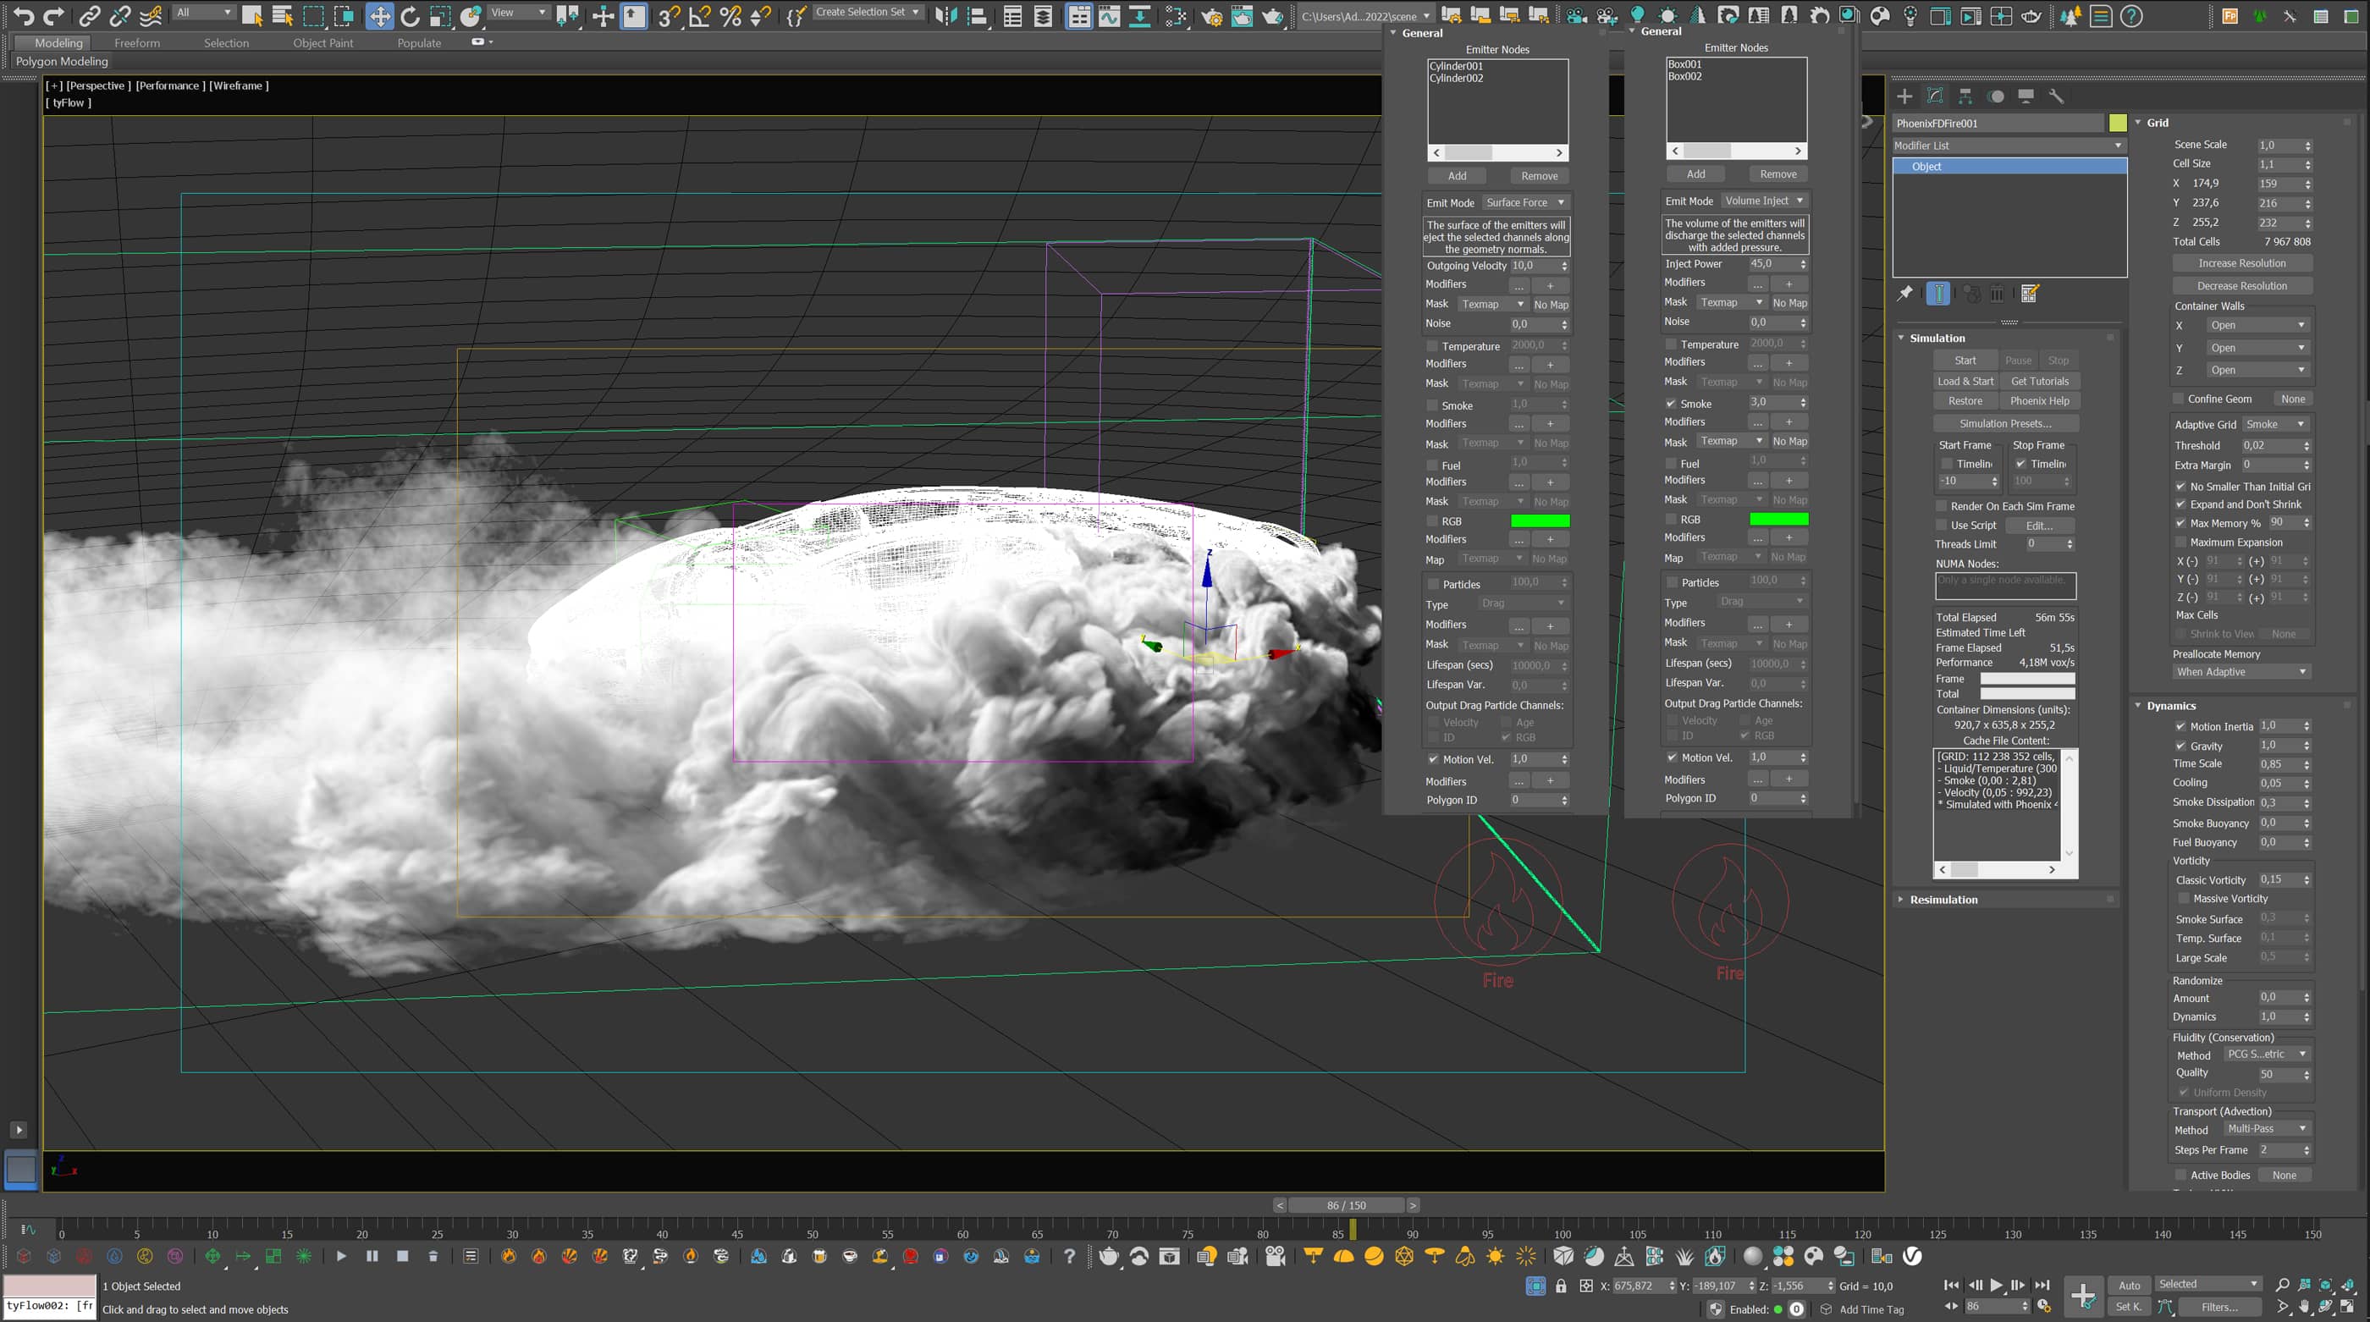Click the Play Animation button

pyautogui.click(x=1996, y=1286)
